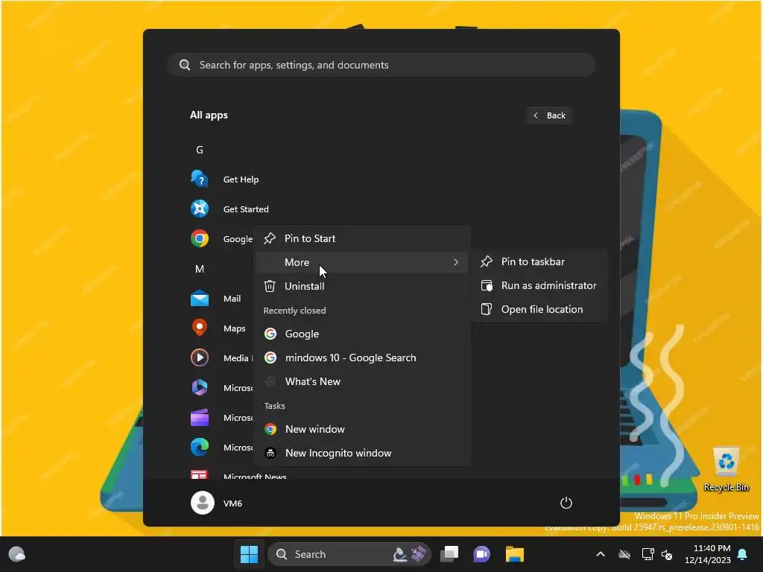The height and width of the screenshot is (572, 763).
Task: Open the Microsoft News app
Action: coord(200,474)
